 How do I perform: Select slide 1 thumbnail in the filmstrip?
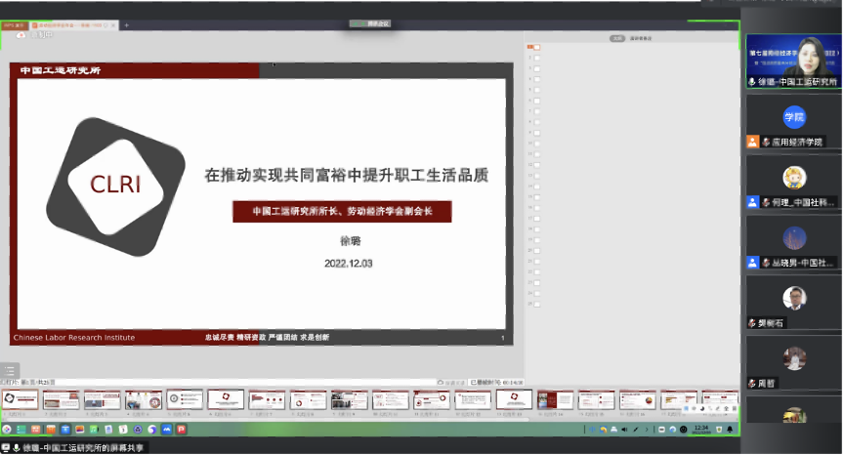pos(20,400)
